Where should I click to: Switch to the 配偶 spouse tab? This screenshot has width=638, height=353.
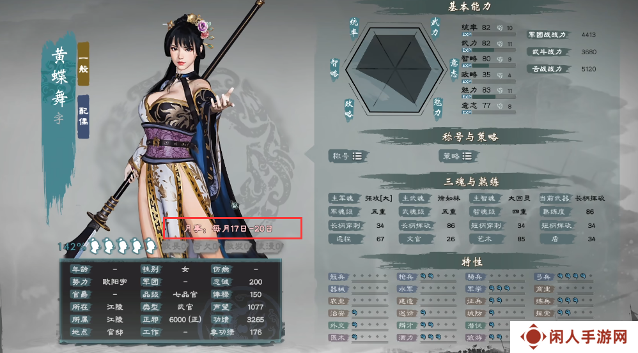pos(83,117)
